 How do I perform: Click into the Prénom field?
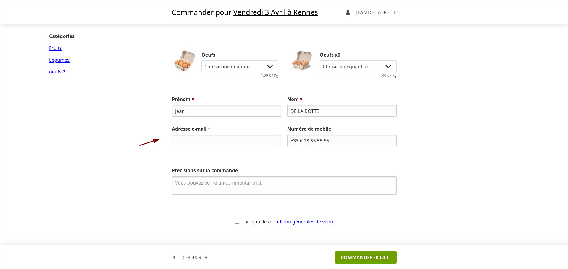[x=226, y=111]
